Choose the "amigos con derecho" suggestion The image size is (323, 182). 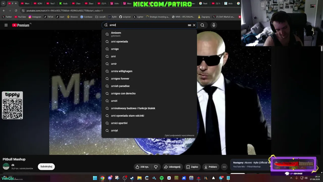[149, 94]
